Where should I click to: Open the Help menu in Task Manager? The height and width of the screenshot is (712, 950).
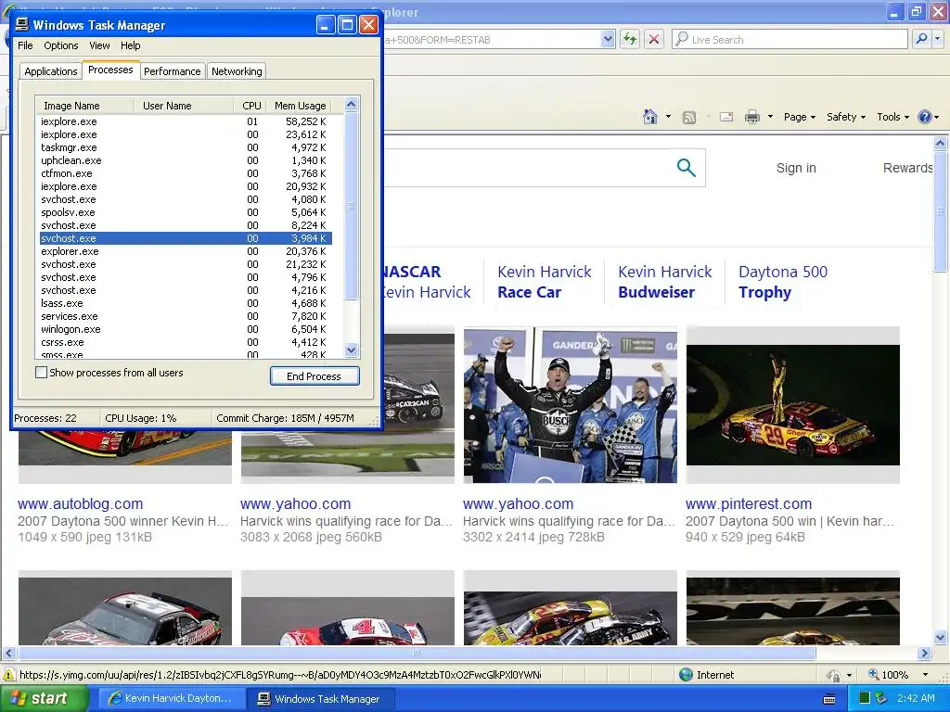coord(130,45)
